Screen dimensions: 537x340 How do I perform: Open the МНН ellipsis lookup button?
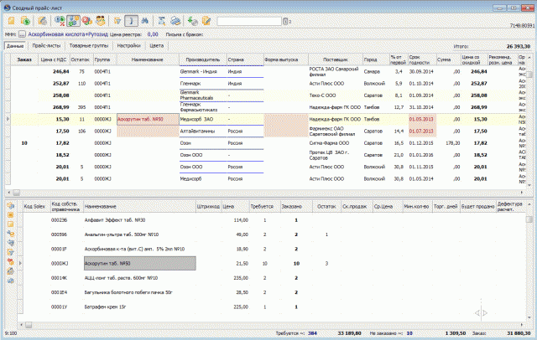coord(22,34)
